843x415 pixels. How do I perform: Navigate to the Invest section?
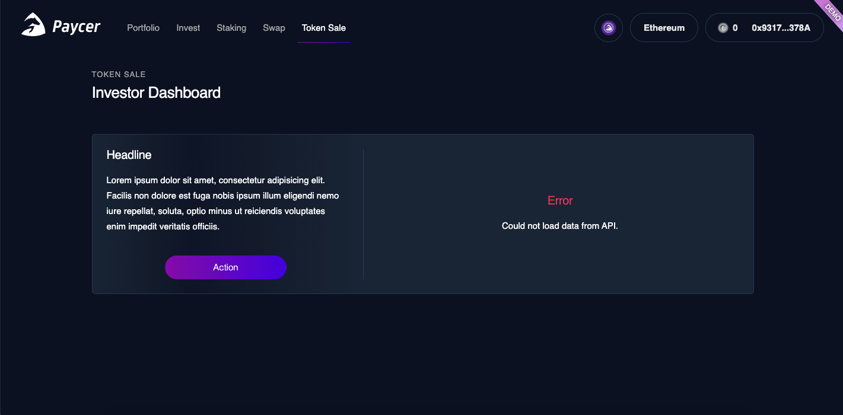point(188,28)
